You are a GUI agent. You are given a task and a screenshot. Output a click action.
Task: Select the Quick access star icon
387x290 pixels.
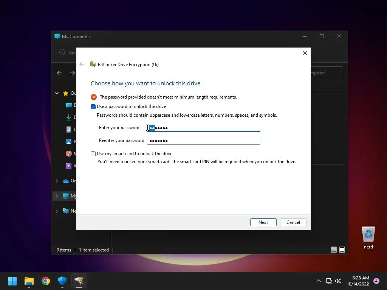(66, 93)
